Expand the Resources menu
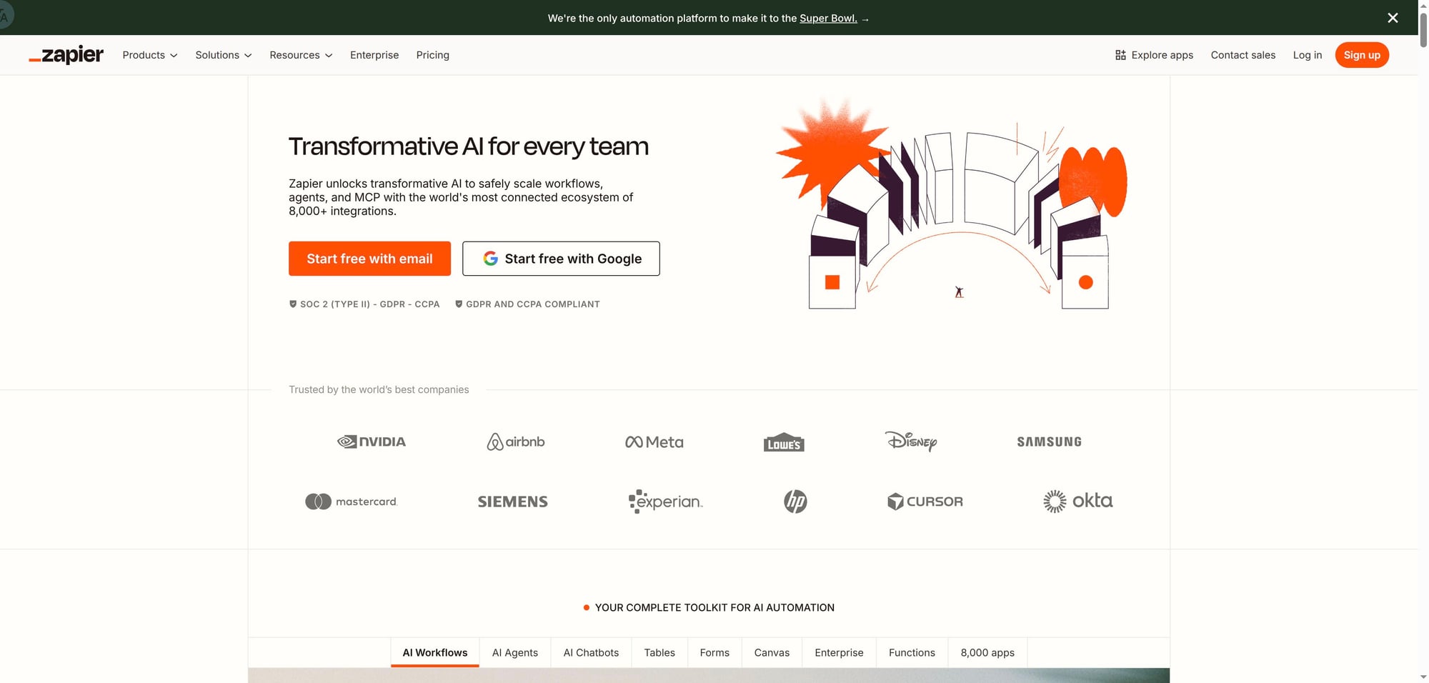The image size is (1429, 683). 300,55
